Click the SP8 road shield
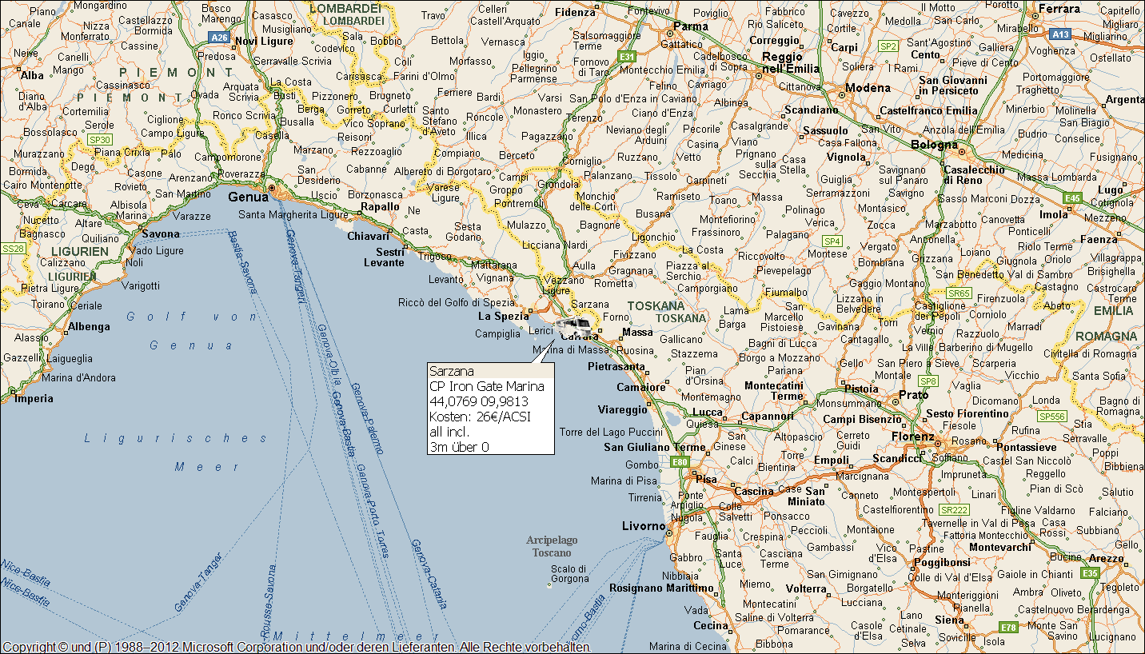 point(928,381)
